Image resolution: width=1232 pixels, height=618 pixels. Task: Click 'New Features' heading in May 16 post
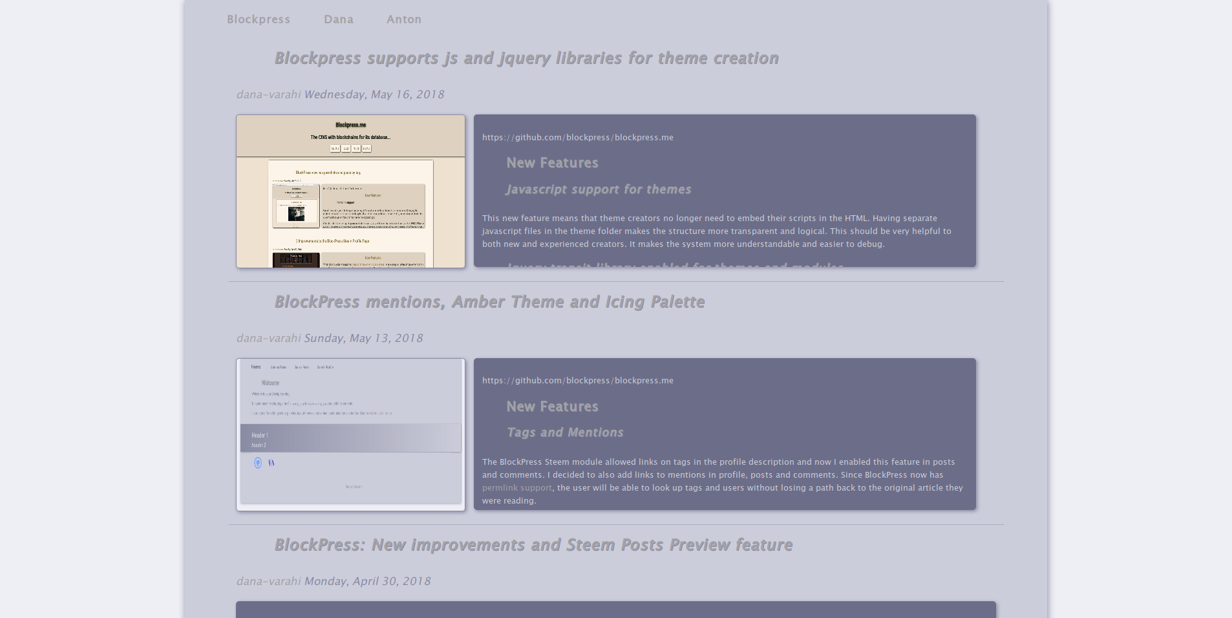552,163
